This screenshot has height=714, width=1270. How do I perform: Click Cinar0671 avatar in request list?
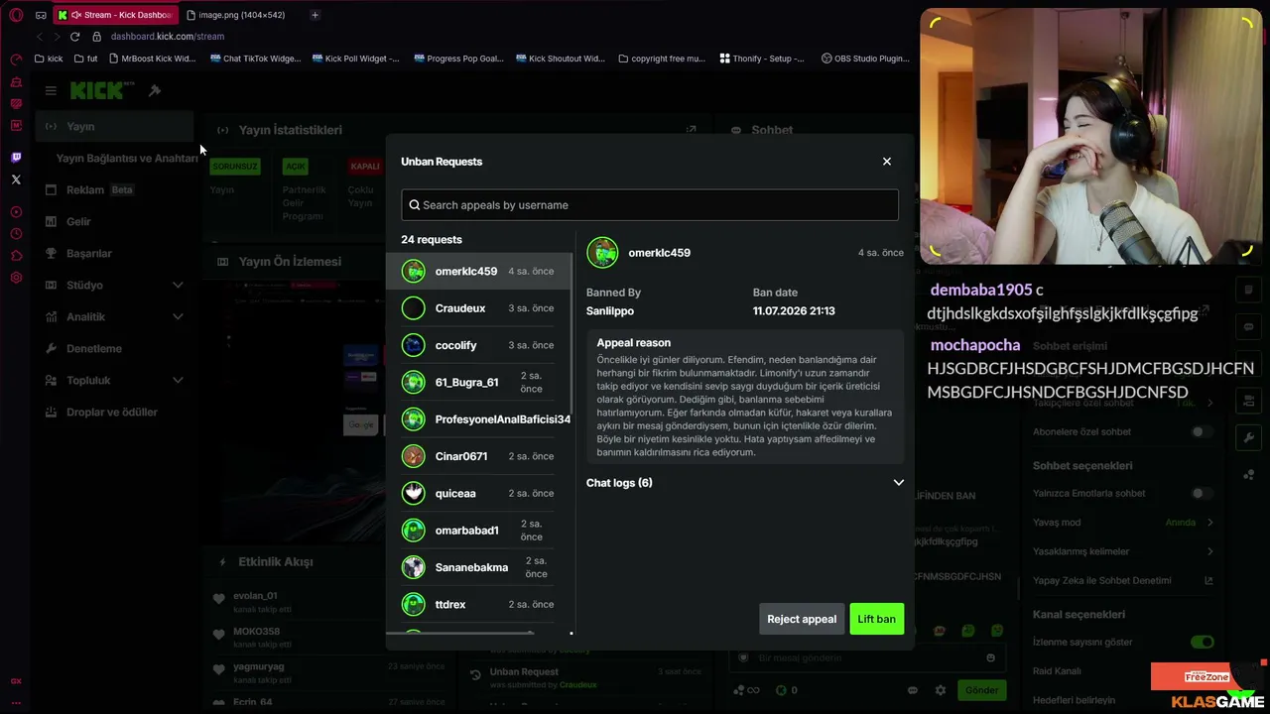click(x=414, y=456)
